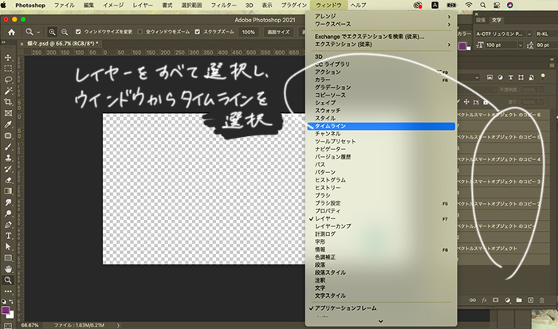Open the font size 100 pt dropdown
Viewport: 558px width, 329px height.
[520, 45]
